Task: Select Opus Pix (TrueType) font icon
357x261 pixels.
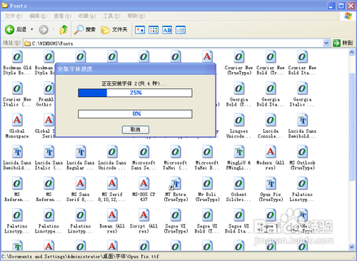Action: click(x=271, y=183)
